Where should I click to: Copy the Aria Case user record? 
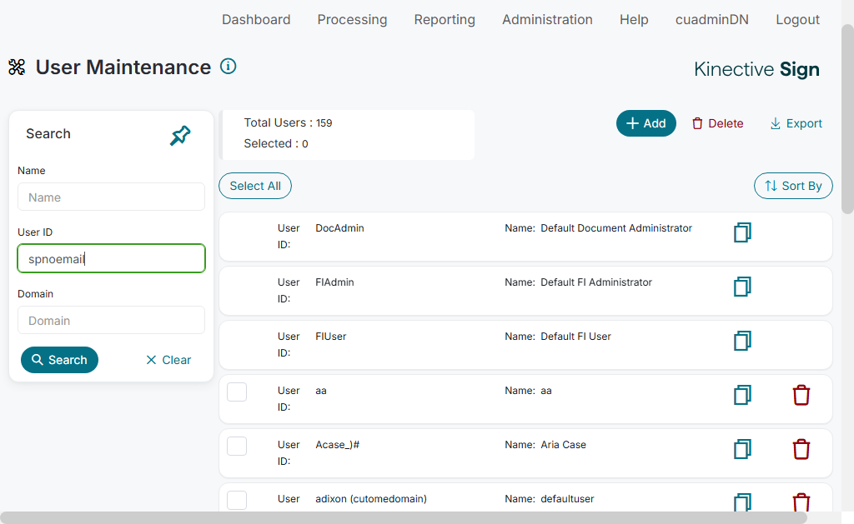coord(742,449)
